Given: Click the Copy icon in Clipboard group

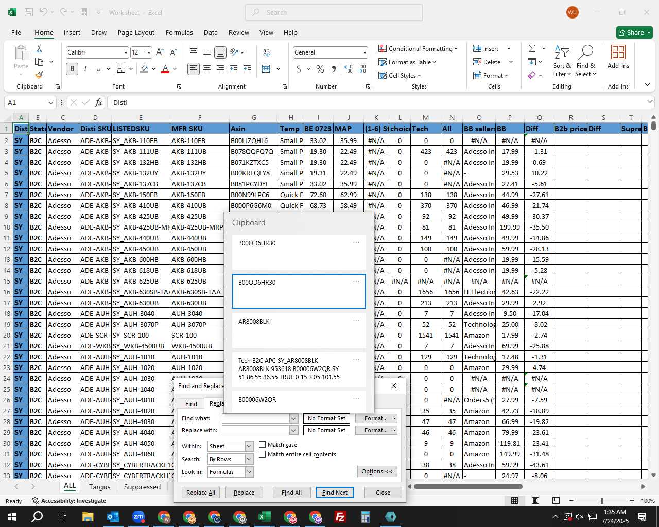Looking at the screenshot, I should tap(39, 62).
